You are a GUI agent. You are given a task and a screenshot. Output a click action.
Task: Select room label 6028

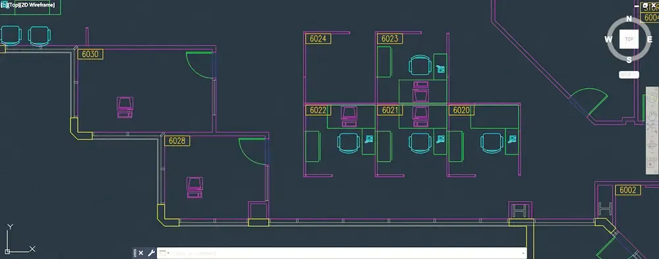pyautogui.click(x=177, y=141)
